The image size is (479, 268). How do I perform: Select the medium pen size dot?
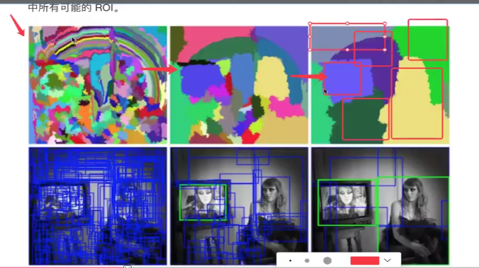(x=307, y=260)
